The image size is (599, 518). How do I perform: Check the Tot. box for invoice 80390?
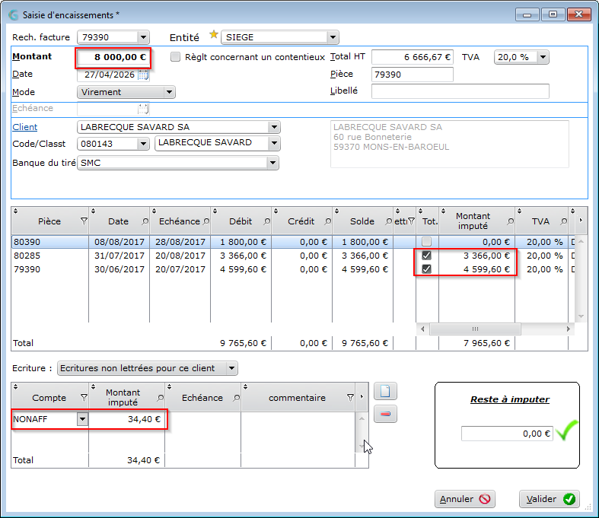426,242
